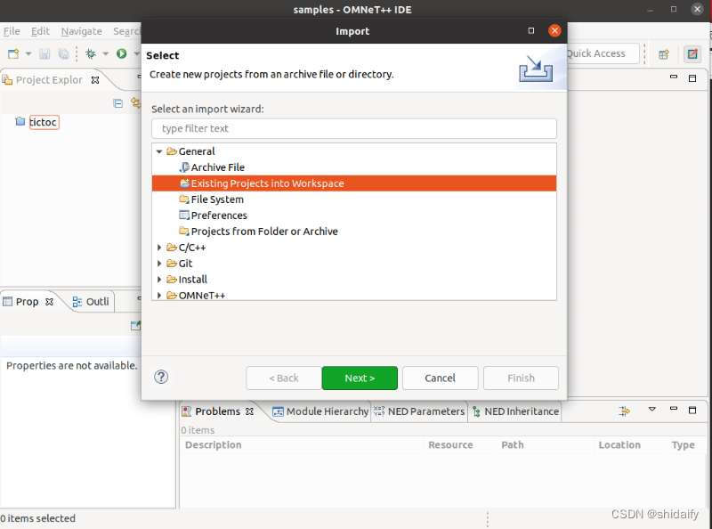This screenshot has height=529, width=712.
Task: Open the Open Perspective icon near Quick Access
Action: coord(663,54)
